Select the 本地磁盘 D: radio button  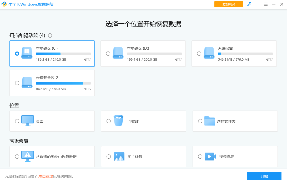[108, 54]
